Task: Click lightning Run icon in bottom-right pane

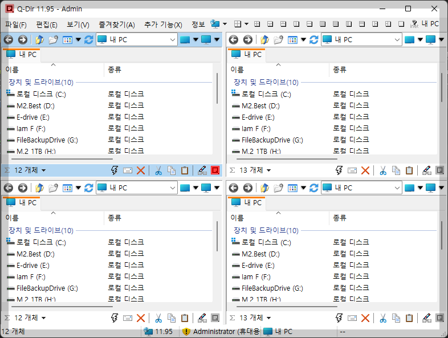Action: pos(339,318)
